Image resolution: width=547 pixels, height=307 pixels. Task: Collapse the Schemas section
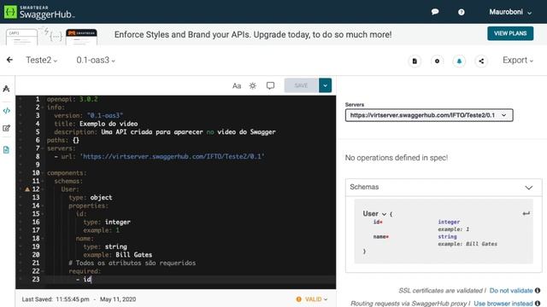tap(528, 188)
